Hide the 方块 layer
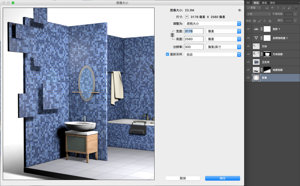Image resolution: width=300 pixels, height=186 pixels. pos(248,46)
